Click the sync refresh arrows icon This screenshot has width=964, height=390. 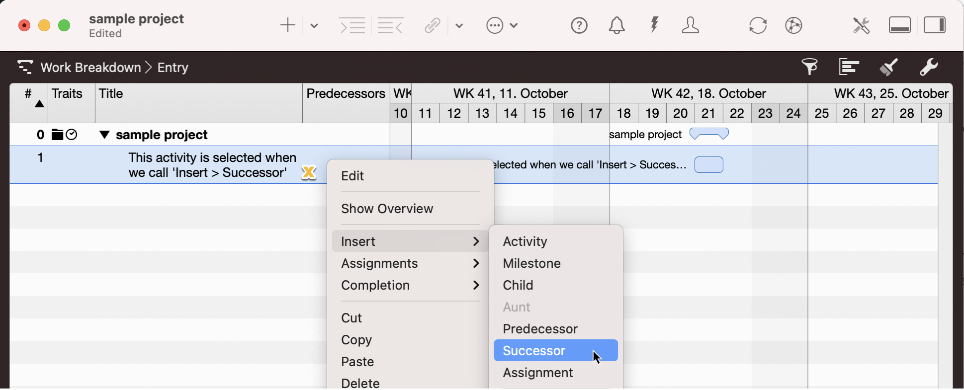758,25
